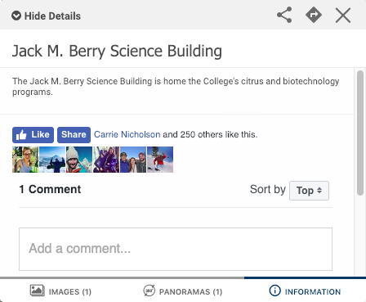Click the share network icon
The height and width of the screenshot is (302, 366).
pyautogui.click(x=284, y=15)
